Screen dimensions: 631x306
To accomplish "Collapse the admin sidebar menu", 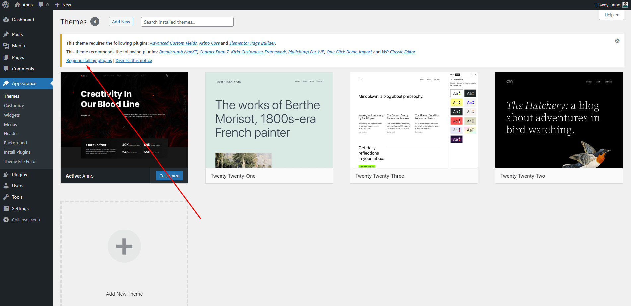I will pyautogui.click(x=26, y=220).
